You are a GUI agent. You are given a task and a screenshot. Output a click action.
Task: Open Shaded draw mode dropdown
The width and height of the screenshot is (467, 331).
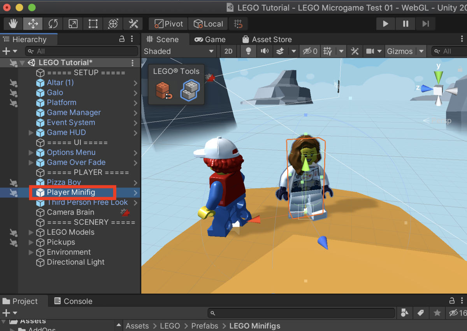coord(179,51)
